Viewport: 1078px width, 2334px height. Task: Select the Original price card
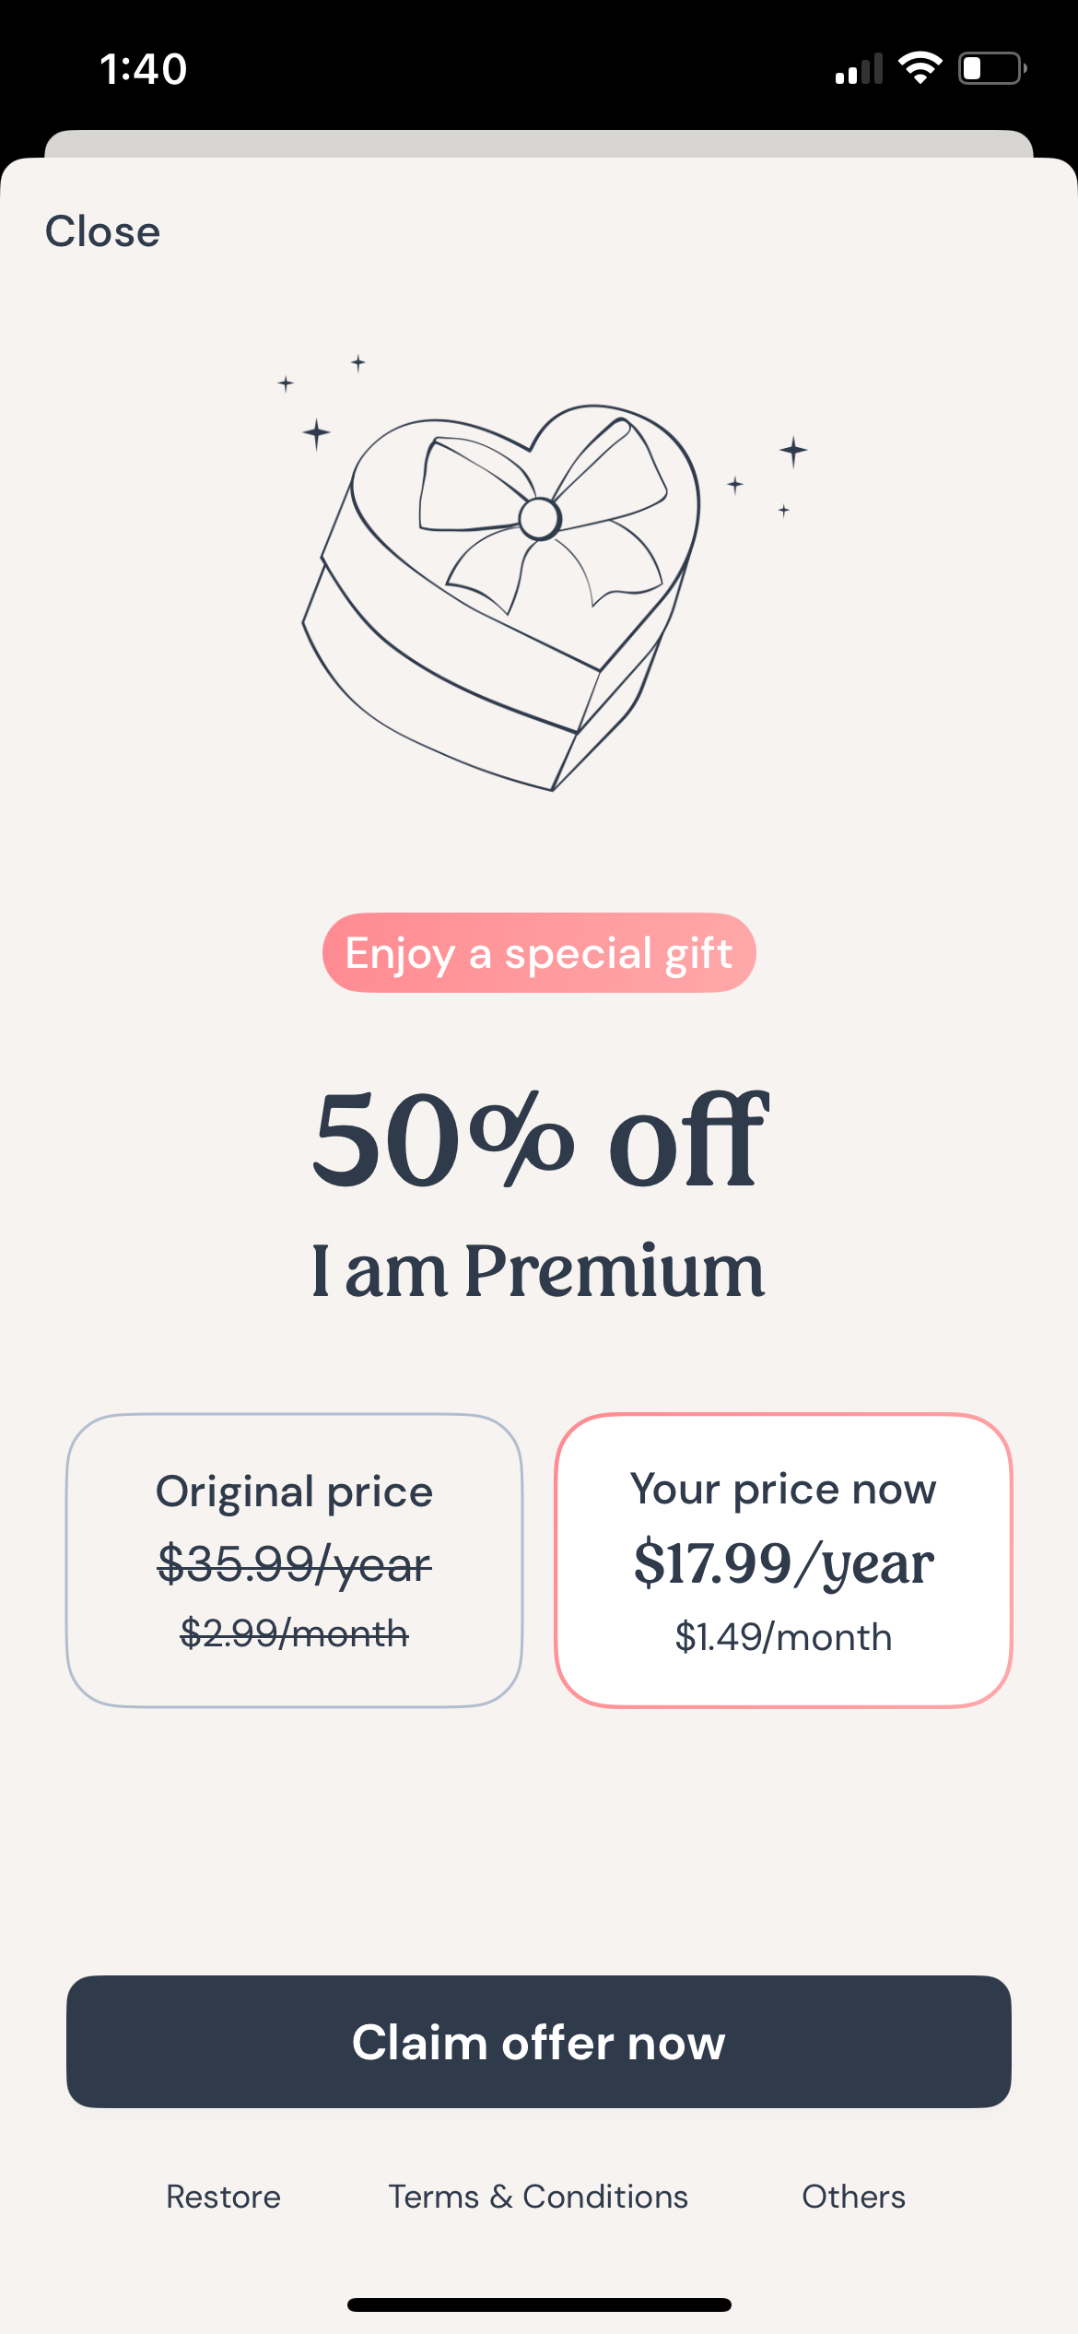click(x=294, y=1560)
